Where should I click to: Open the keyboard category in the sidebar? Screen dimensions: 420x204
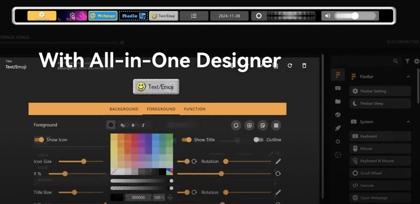tap(338, 88)
